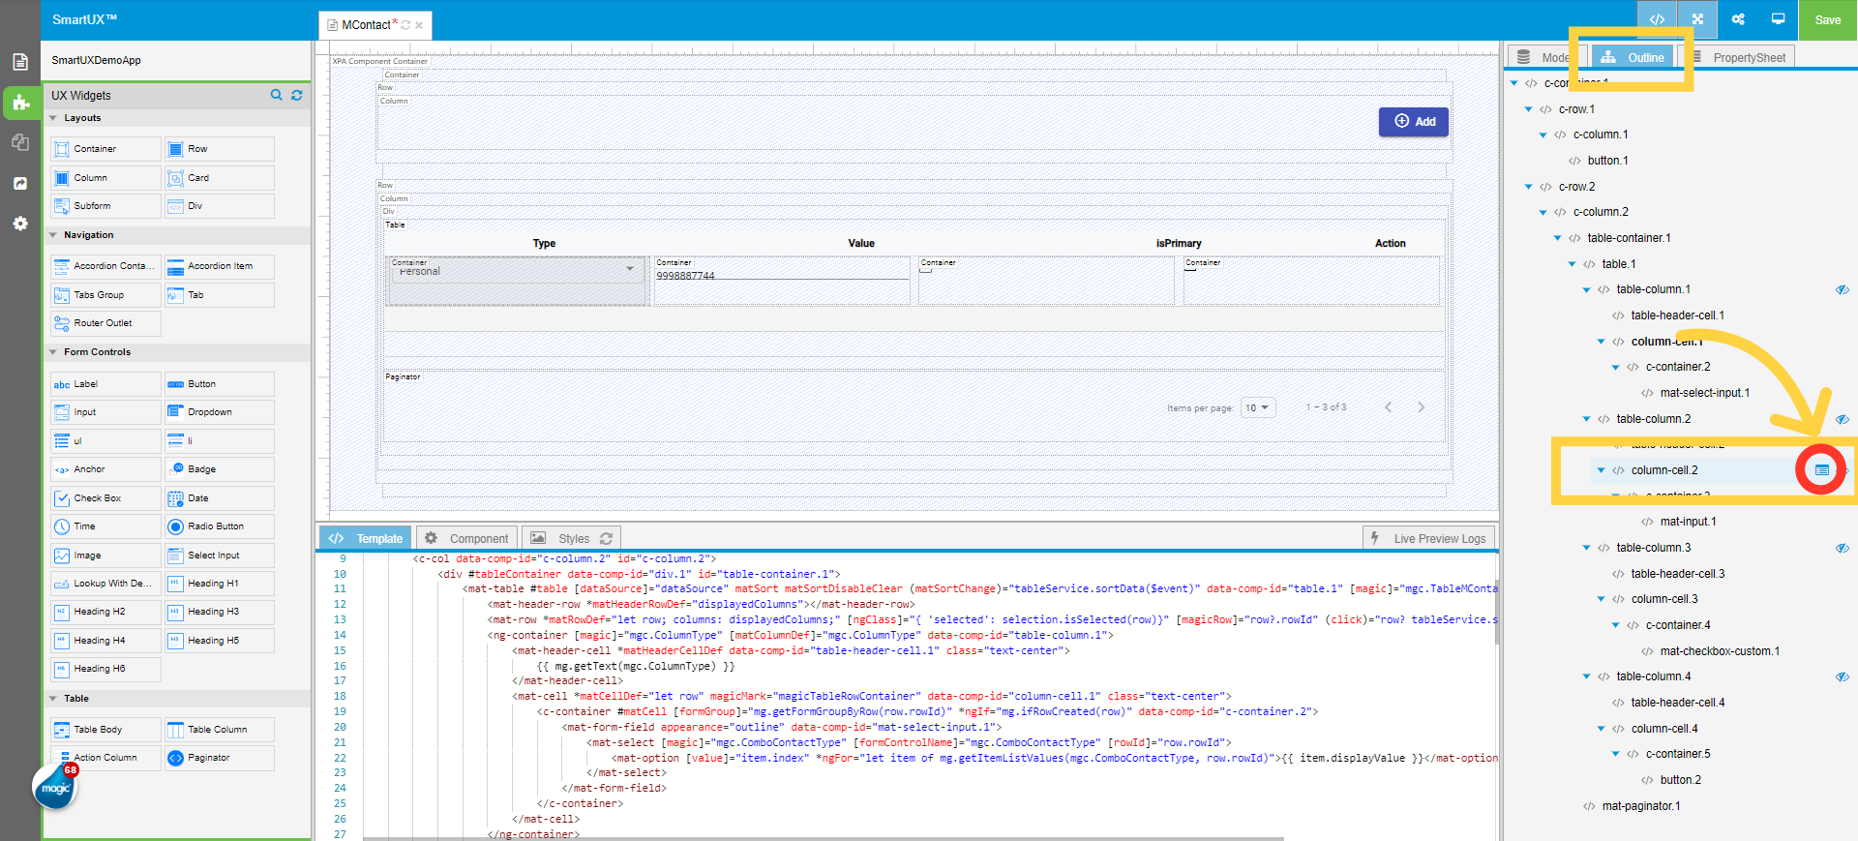Refresh the Styles tab using its icon

pyautogui.click(x=607, y=538)
